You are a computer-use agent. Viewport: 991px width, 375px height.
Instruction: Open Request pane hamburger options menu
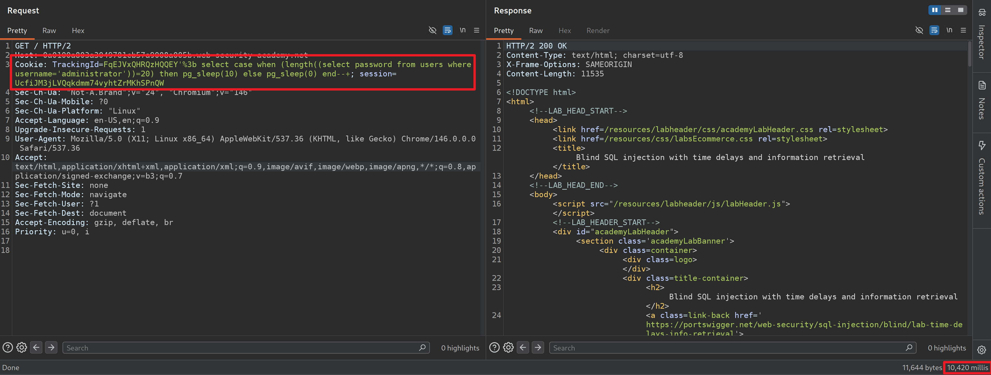pos(476,30)
